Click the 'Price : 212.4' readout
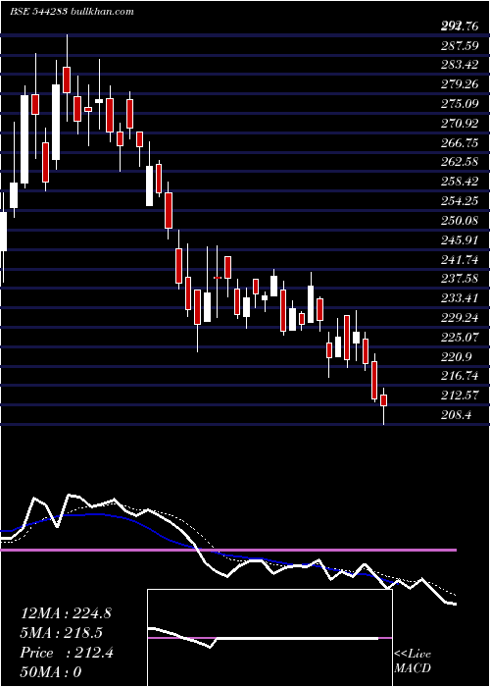Viewport: 490px width, 687px height. click(x=67, y=653)
